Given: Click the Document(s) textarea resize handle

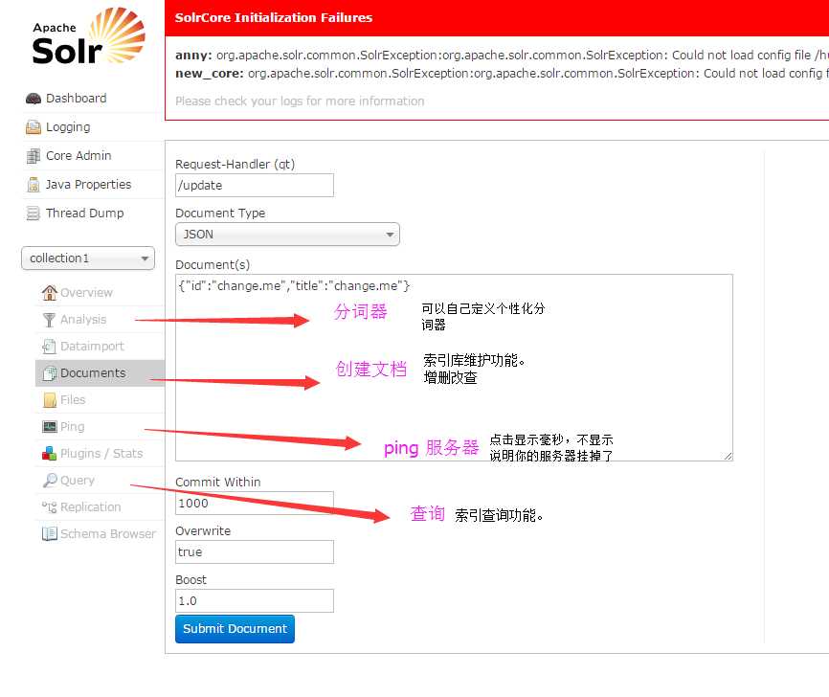Looking at the screenshot, I should [x=728, y=456].
